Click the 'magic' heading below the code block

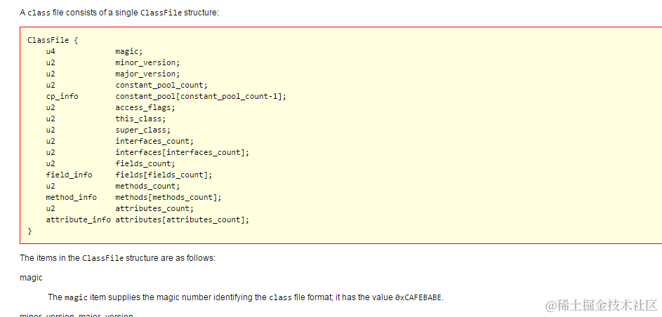pos(32,278)
